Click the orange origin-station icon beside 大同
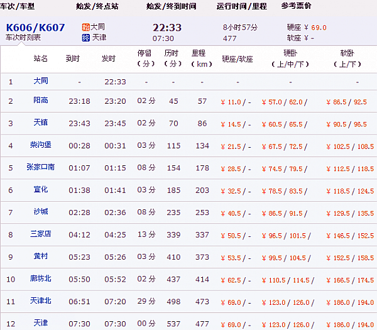Screen dimensions: 377x330 (86, 28)
